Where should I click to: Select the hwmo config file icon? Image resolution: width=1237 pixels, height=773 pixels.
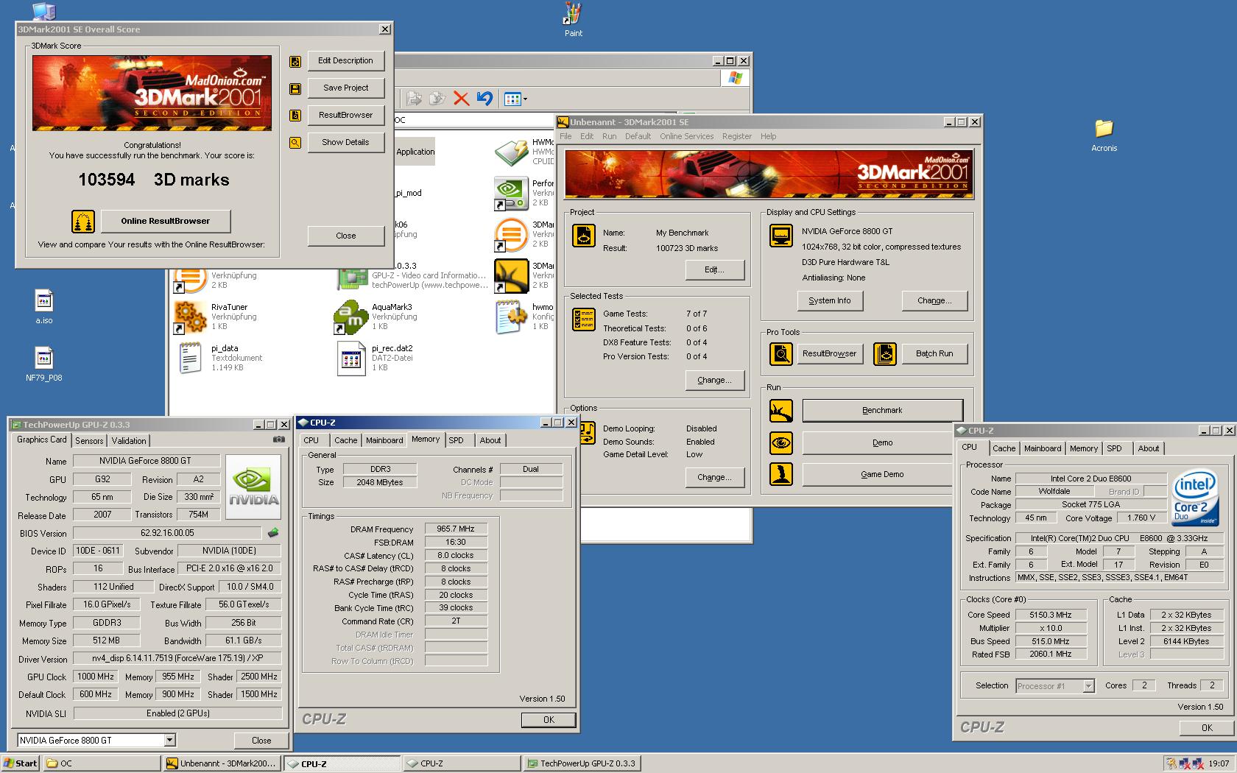click(511, 317)
